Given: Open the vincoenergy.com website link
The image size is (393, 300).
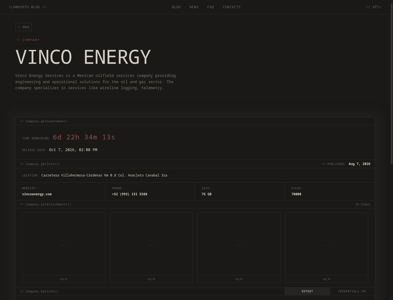Looking at the screenshot, I should pos(37,194).
